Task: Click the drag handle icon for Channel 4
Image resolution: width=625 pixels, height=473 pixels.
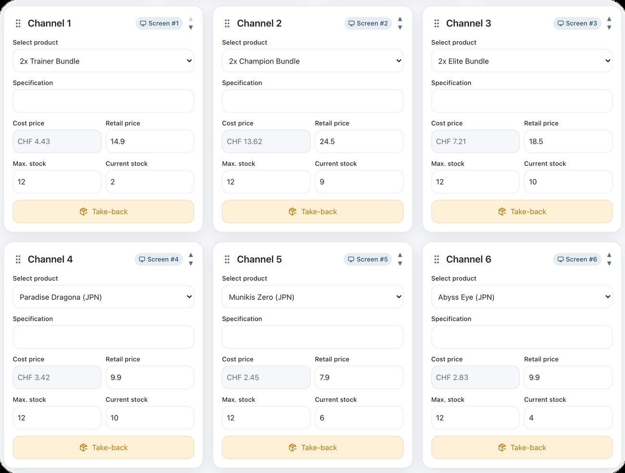Action: (18, 259)
